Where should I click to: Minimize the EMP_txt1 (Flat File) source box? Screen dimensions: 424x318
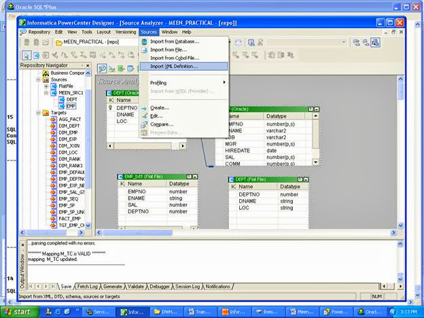195,177
